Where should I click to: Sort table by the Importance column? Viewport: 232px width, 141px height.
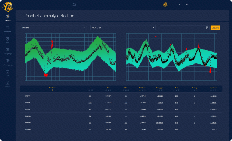213,88
